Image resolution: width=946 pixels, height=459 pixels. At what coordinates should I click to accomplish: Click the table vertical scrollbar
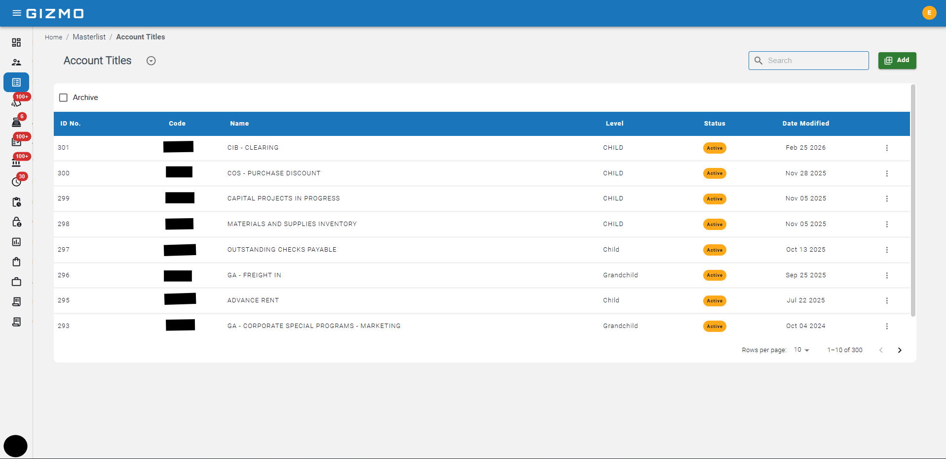click(x=913, y=200)
